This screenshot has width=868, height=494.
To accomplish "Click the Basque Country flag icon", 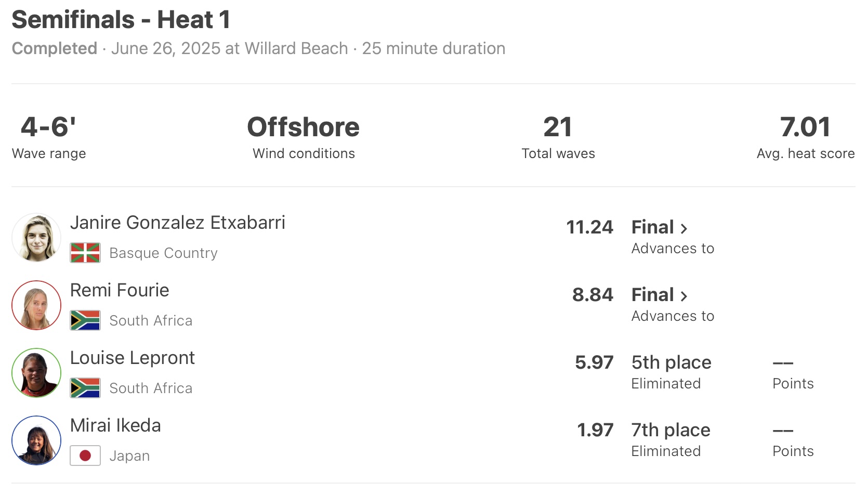I will [x=85, y=253].
